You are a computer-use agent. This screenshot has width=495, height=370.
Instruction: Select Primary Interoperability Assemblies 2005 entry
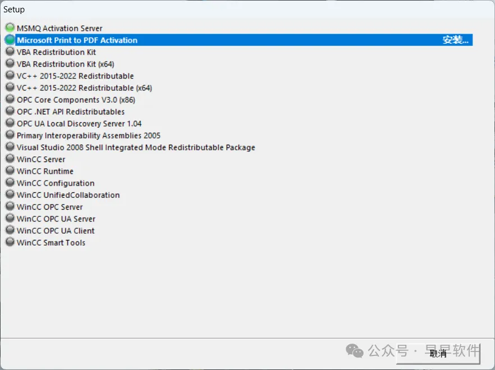(x=89, y=136)
